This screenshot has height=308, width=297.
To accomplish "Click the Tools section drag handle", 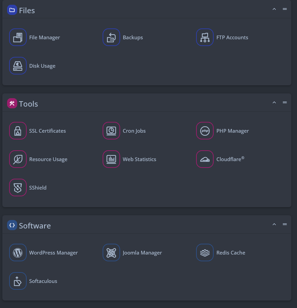I will pos(285,103).
